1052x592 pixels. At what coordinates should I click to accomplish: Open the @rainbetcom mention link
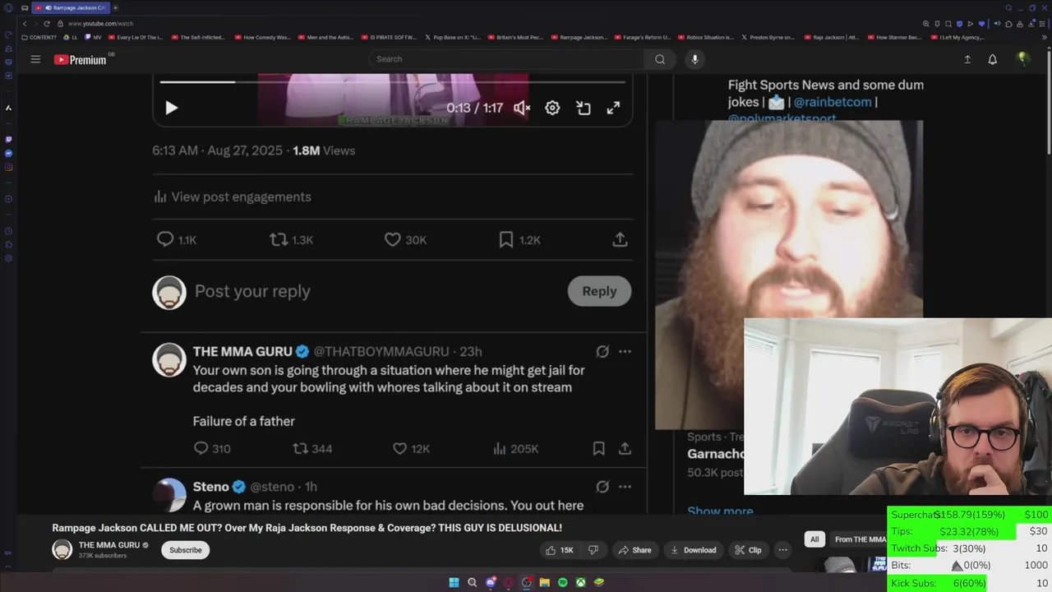[832, 102]
